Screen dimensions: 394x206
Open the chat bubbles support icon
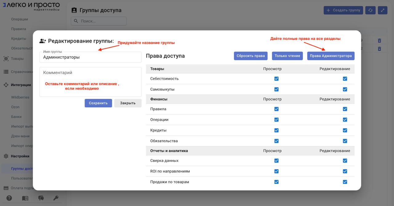[x=41, y=198]
